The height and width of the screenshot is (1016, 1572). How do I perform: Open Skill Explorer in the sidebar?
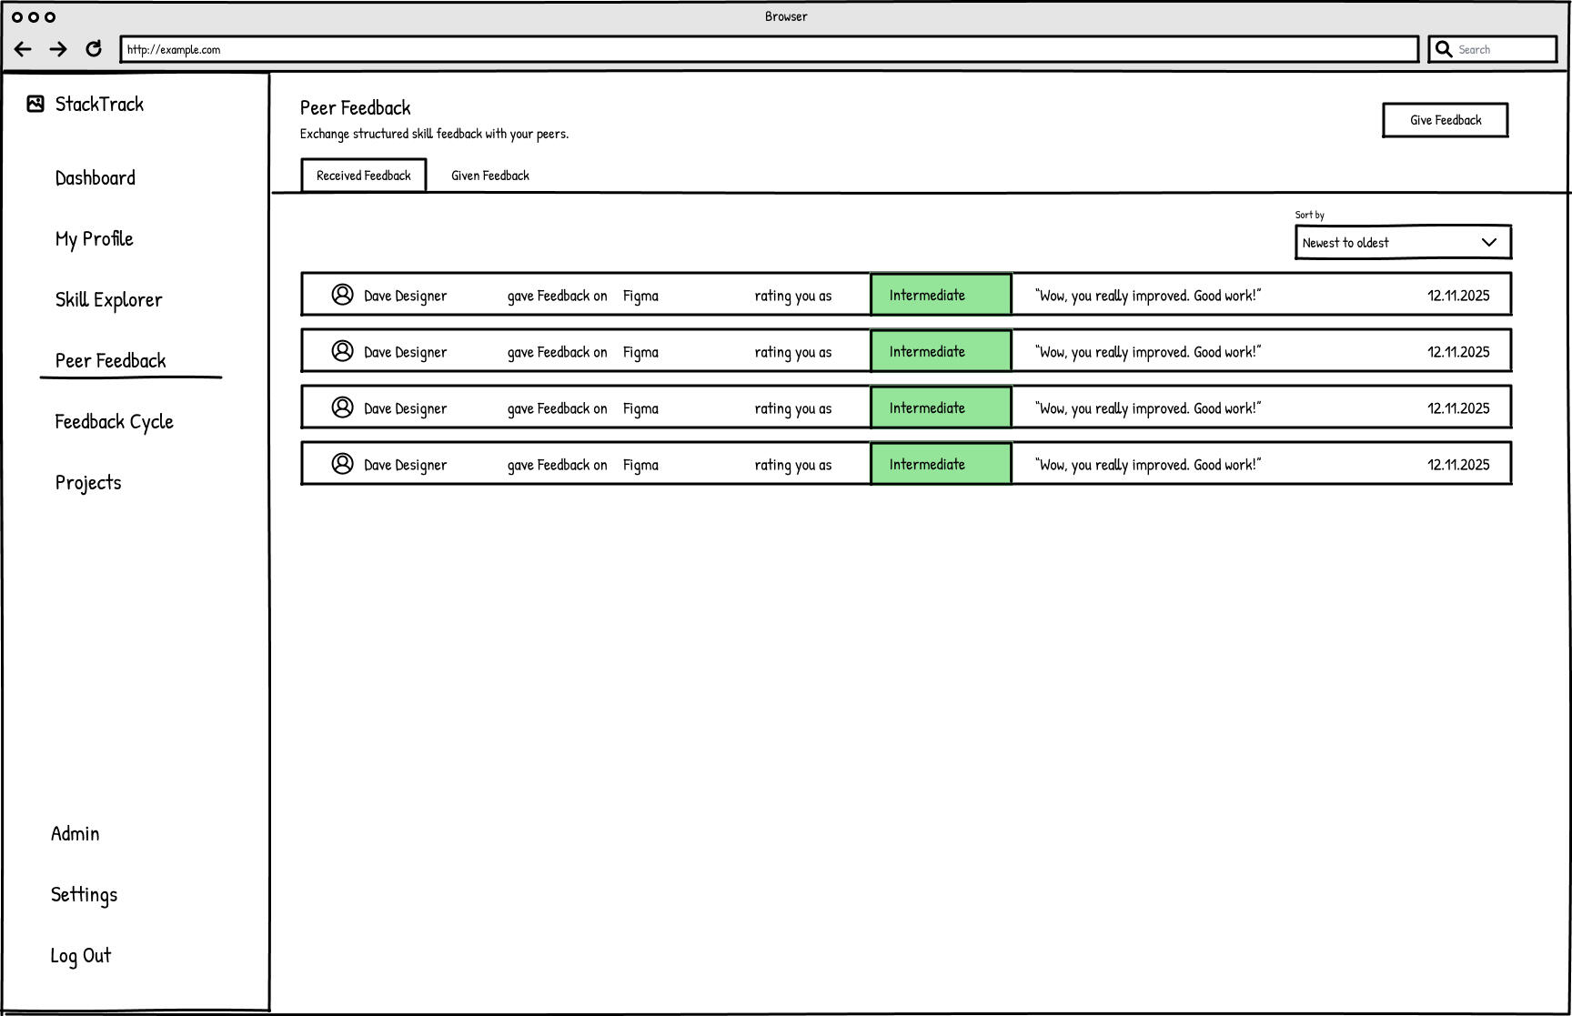click(109, 299)
